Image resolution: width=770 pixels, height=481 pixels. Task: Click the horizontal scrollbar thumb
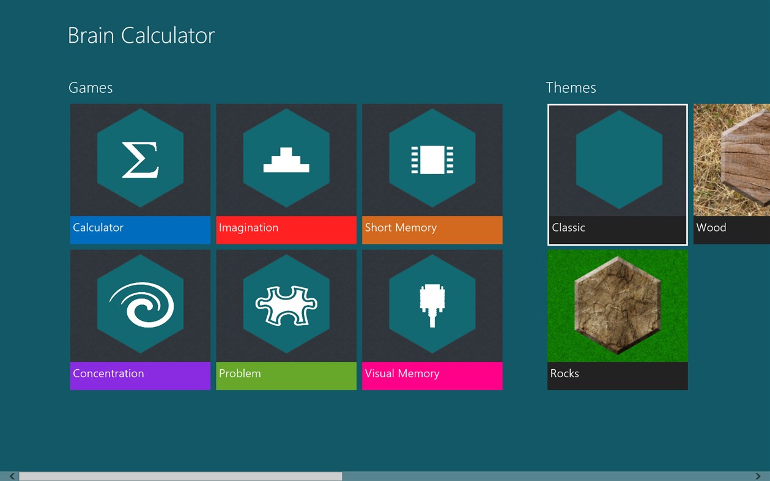tap(180, 475)
